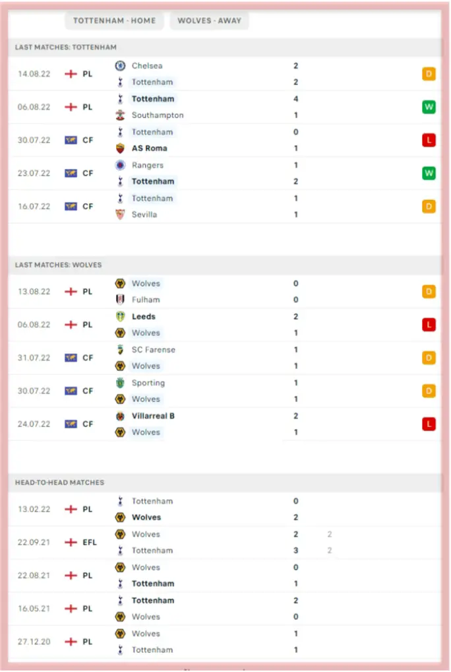Click the Rangers club crest icon

120,165
